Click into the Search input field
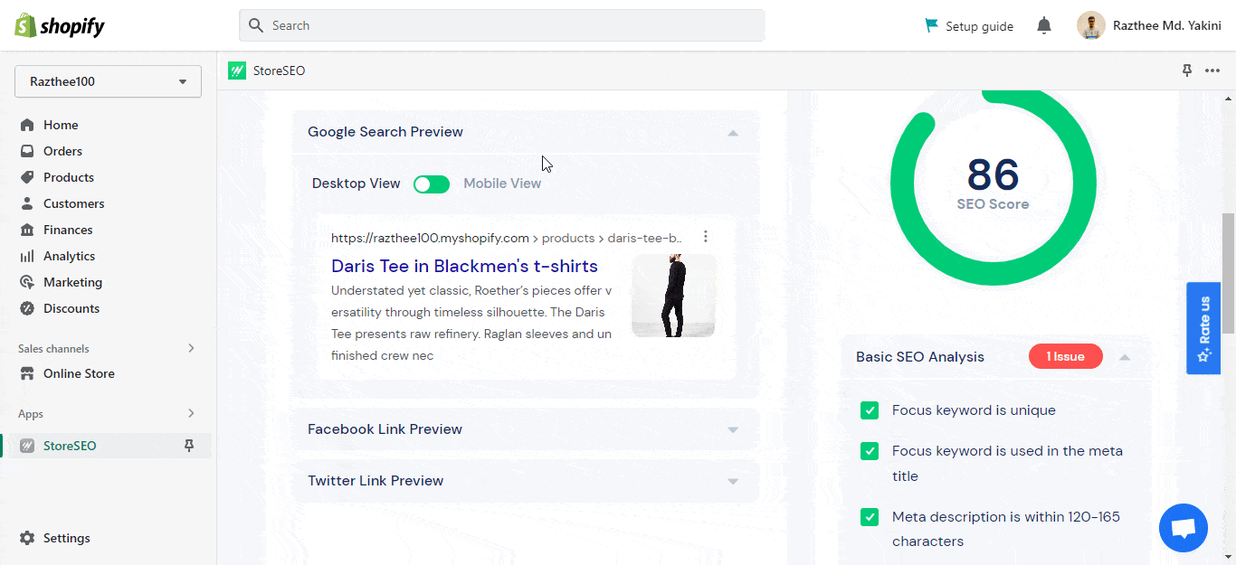1236x565 pixels. (x=502, y=25)
